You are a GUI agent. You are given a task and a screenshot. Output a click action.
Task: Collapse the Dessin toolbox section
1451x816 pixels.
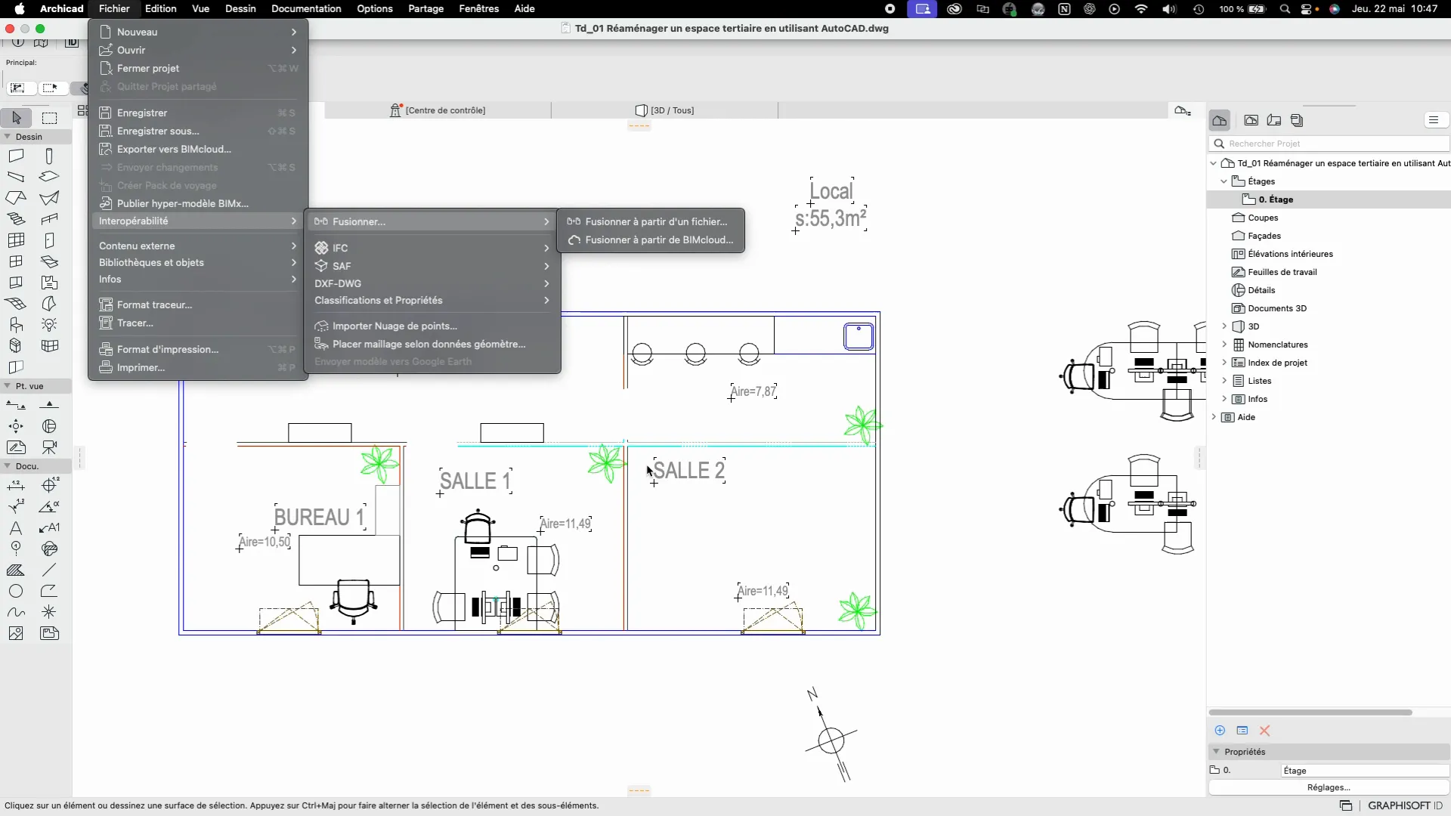coord(8,137)
